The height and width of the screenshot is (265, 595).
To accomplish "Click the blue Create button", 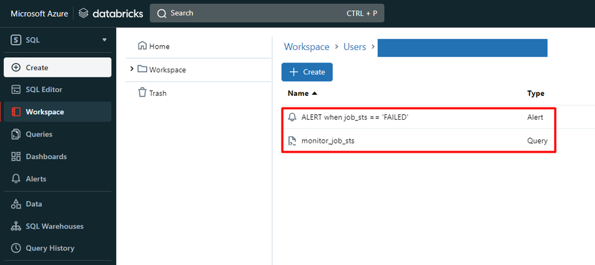I will click(x=307, y=72).
